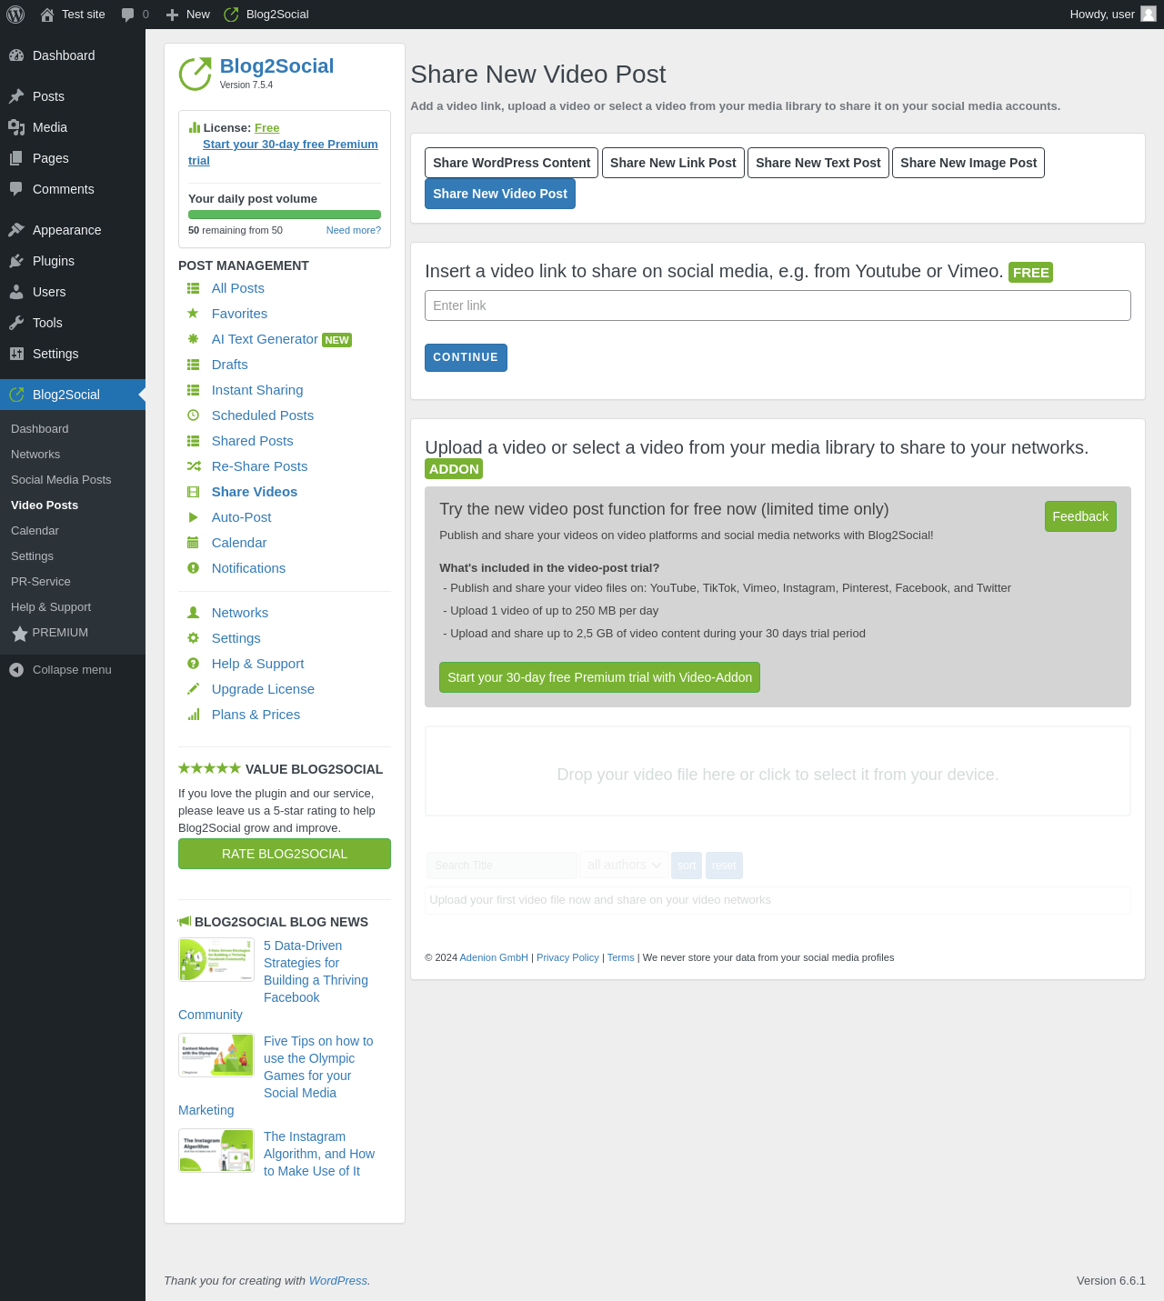This screenshot has height=1301, width=1164.
Task: Click the Appearance brush icon
Action: tap(16, 230)
